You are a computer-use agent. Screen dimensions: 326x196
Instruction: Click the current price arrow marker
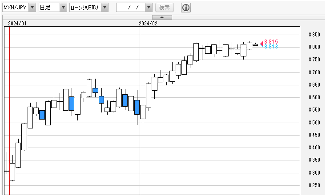coord(262,44)
